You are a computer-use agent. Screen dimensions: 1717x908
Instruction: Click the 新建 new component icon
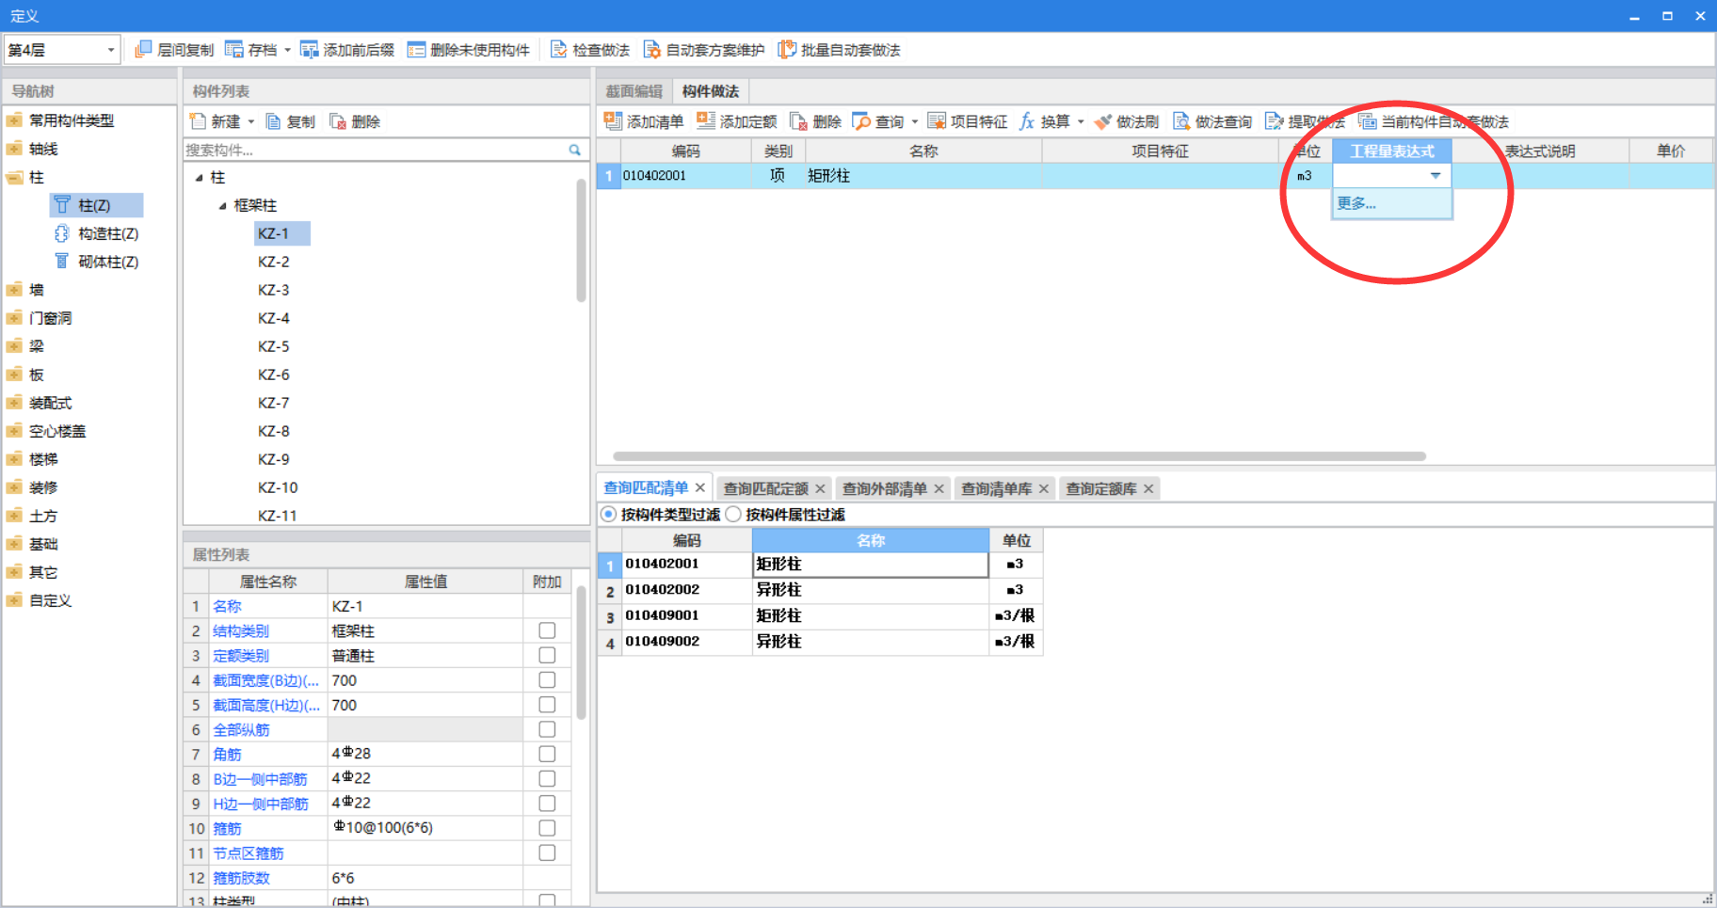[x=198, y=121]
